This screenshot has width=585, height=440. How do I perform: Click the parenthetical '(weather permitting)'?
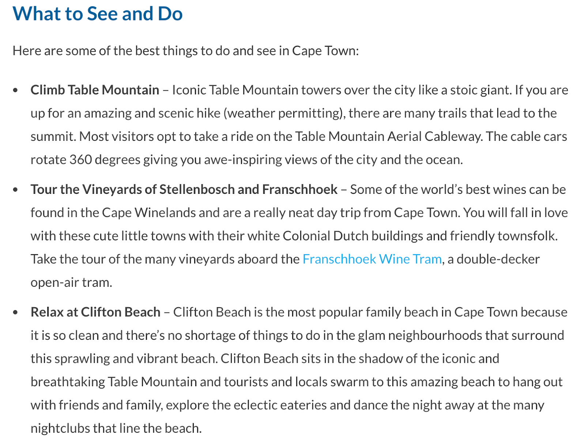coord(284,113)
